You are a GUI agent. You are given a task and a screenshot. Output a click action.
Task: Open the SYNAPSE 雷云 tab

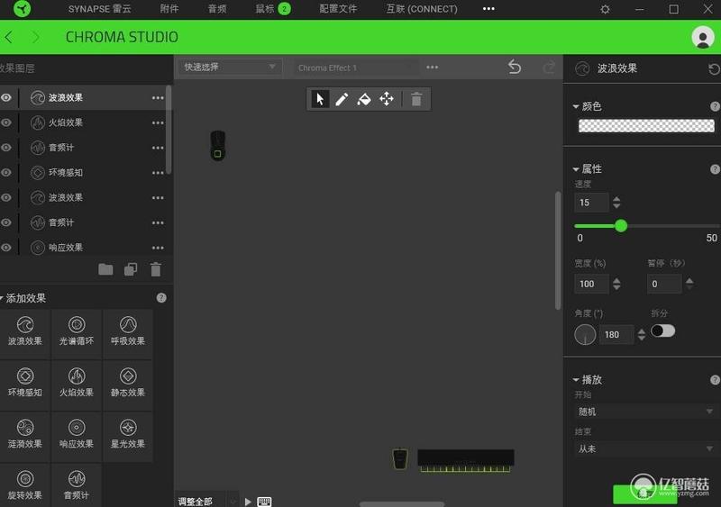tap(99, 9)
